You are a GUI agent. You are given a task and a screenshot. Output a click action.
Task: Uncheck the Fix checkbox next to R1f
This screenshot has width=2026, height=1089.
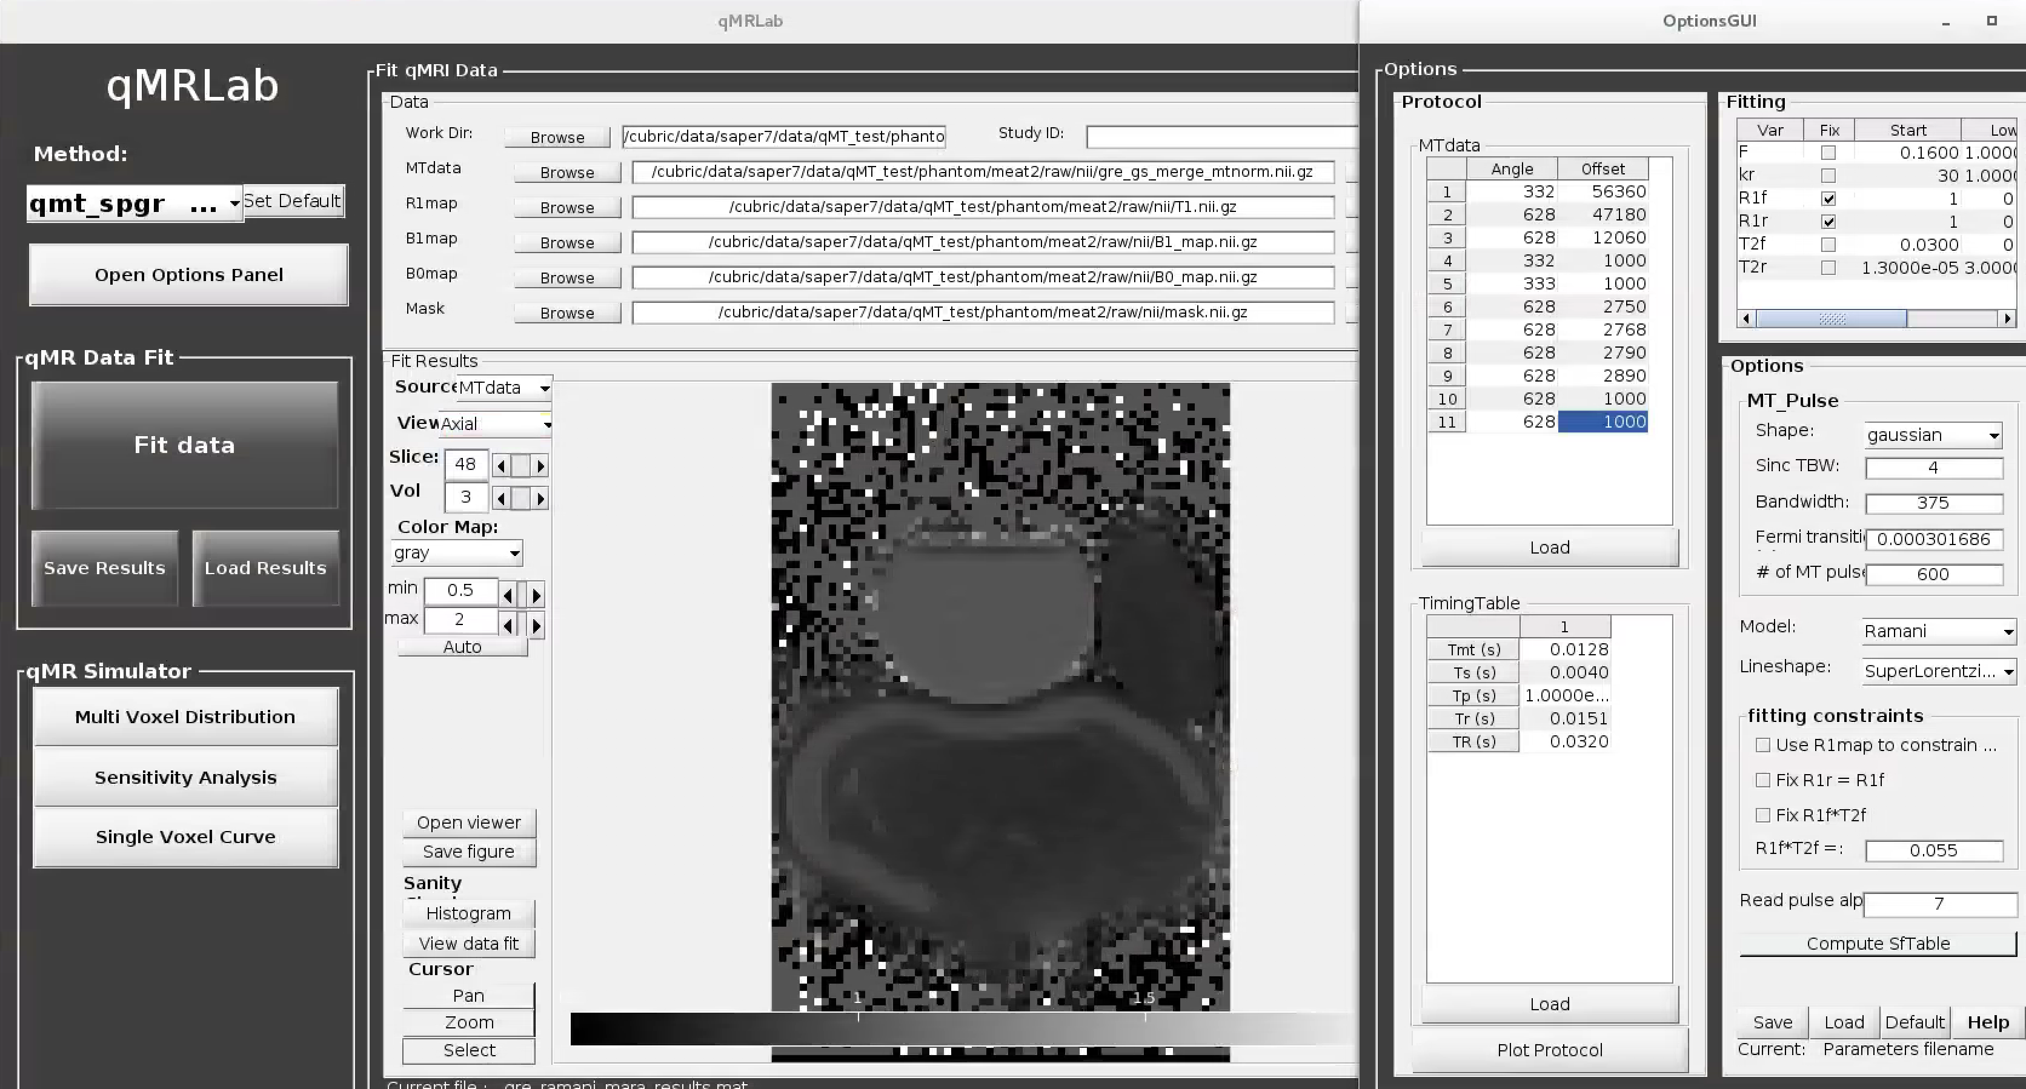pyautogui.click(x=1830, y=198)
